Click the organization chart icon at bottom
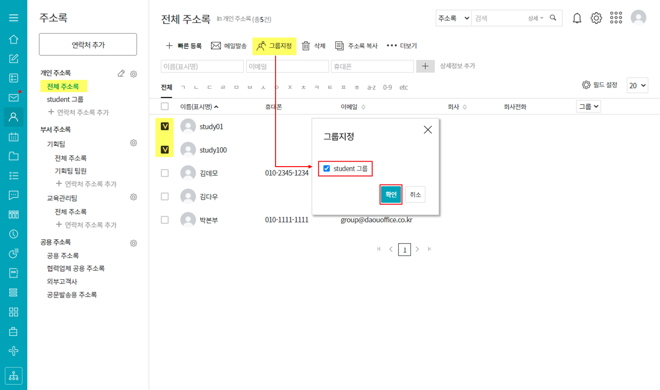660x390 pixels. (13, 376)
